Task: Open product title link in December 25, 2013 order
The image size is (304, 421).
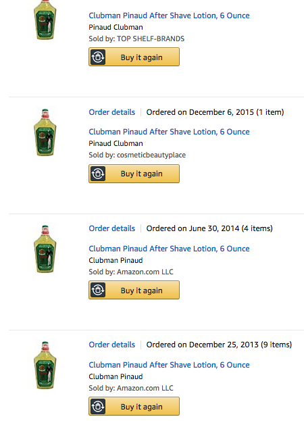Action: [x=169, y=365]
